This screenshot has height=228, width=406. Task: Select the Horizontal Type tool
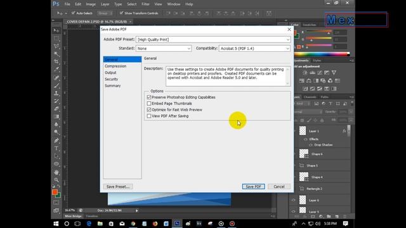(56, 148)
